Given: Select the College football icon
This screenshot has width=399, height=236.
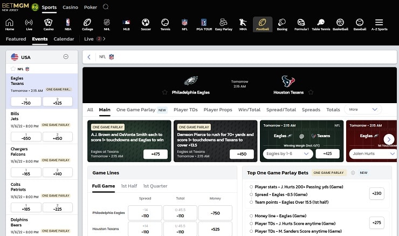Looking at the screenshot, I should pyautogui.click(x=87, y=24).
